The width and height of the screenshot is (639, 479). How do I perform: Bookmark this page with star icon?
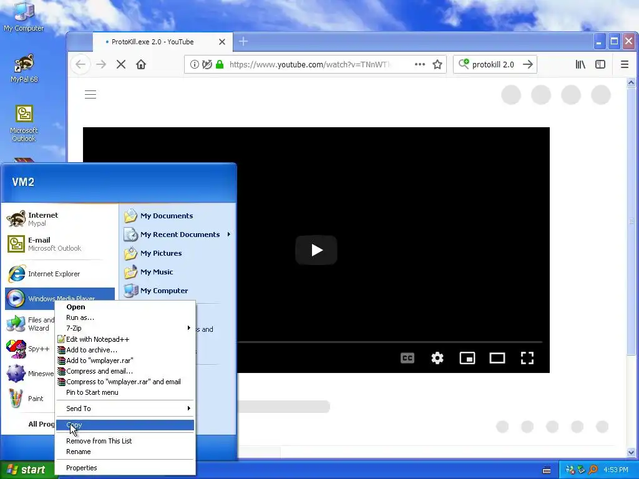[x=437, y=64]
